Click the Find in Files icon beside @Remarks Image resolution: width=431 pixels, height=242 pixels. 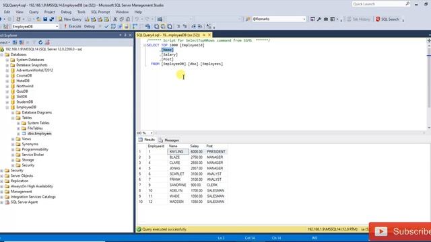pos(248,19)
